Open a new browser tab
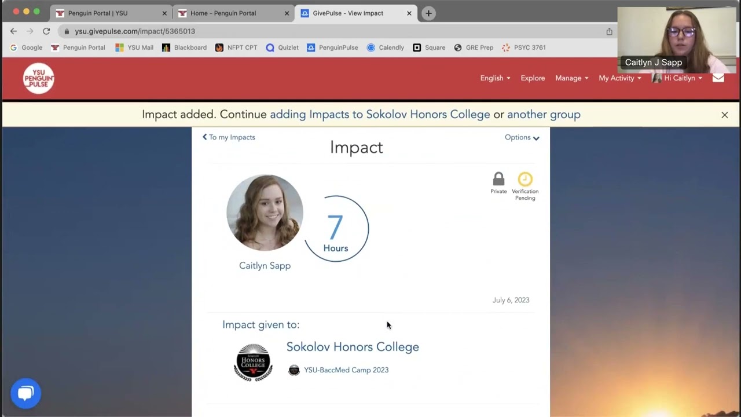The width and height of the screenshot is (741, 417). 428,13
